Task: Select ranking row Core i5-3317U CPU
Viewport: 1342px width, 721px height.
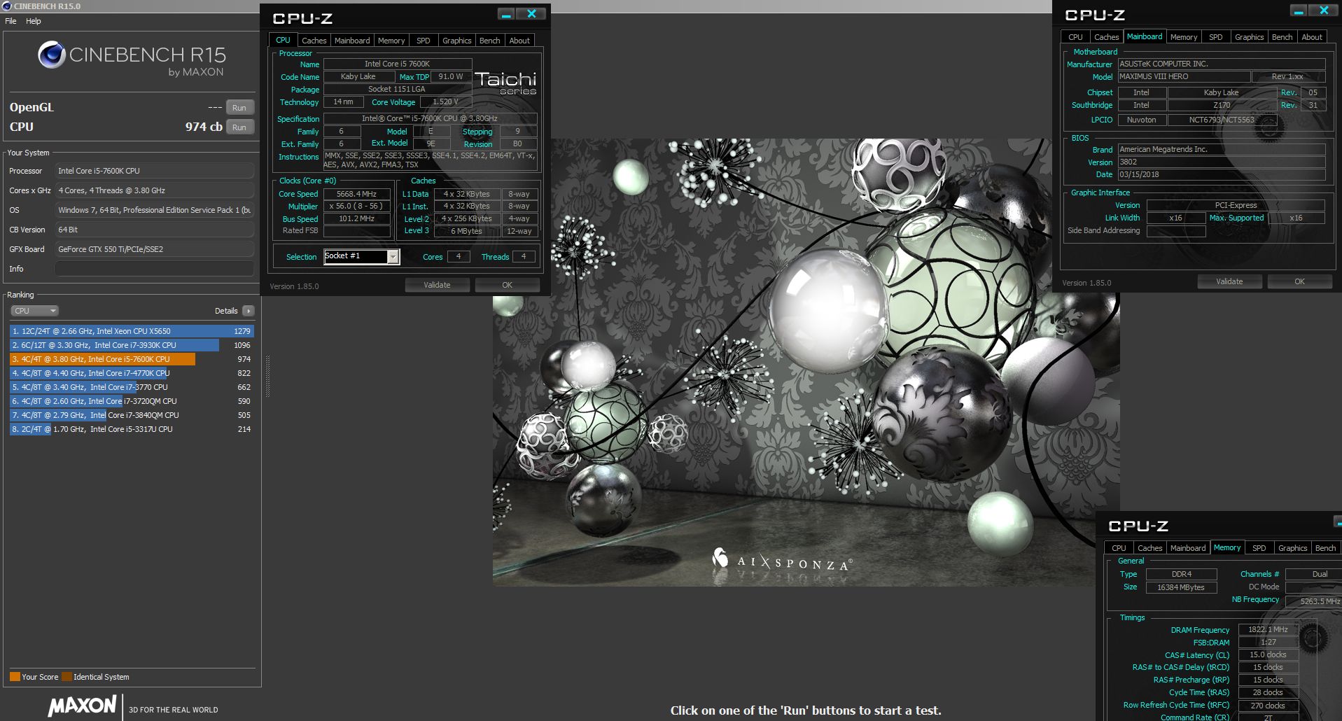Action: tap(132, 429)
